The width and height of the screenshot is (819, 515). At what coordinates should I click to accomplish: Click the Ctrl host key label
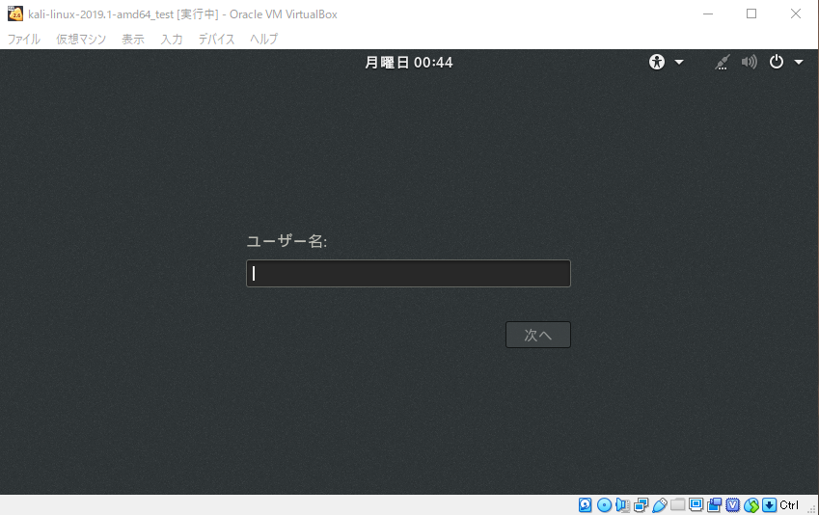point(789,505)
